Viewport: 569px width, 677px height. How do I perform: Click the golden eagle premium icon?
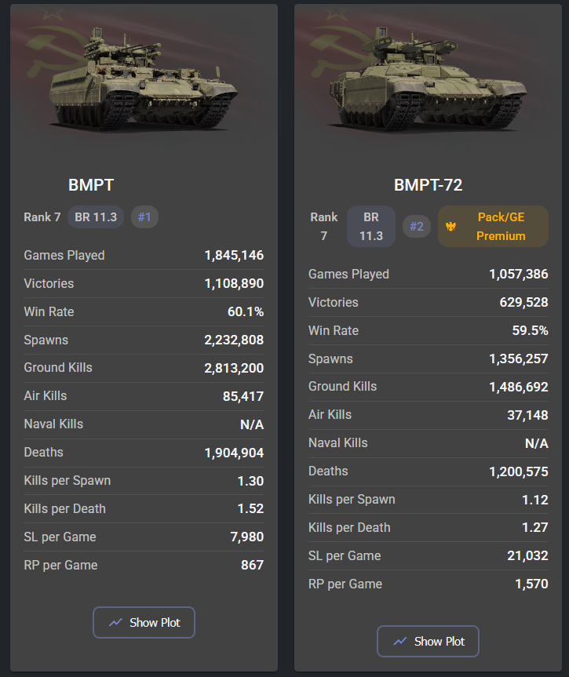450,226
